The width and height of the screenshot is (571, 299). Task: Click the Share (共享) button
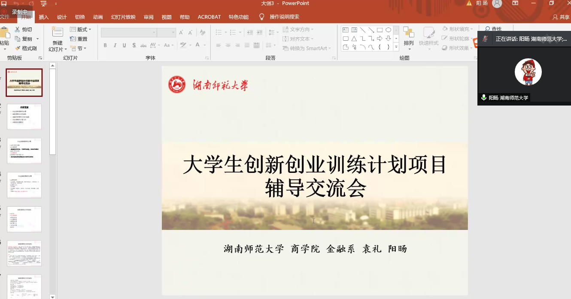(561, 17)
